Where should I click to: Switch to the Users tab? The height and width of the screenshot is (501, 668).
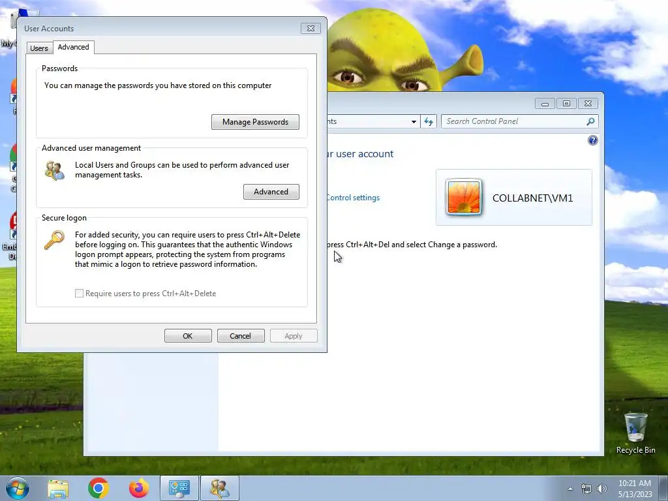[38, 48]
